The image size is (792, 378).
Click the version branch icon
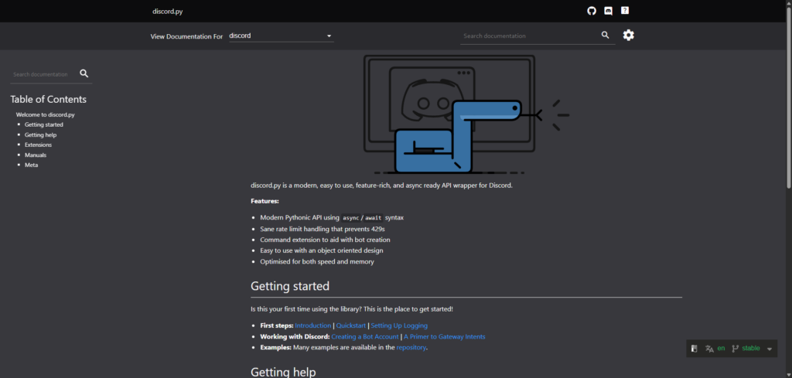pos(735,348)
